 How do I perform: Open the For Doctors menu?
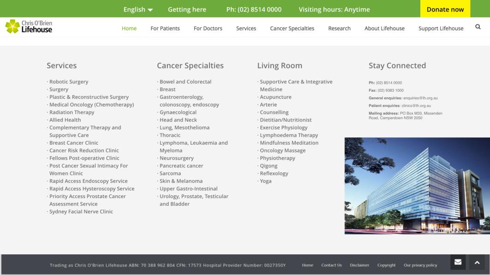click(208, 29)
